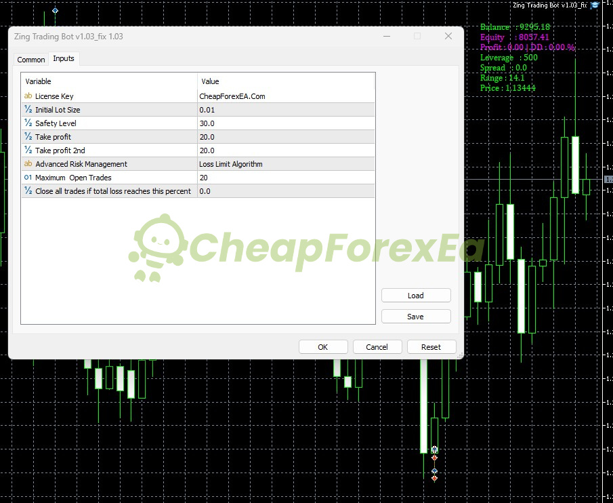Click the Balance readout on the chart

pyautogui.click(x=515, y=27)
